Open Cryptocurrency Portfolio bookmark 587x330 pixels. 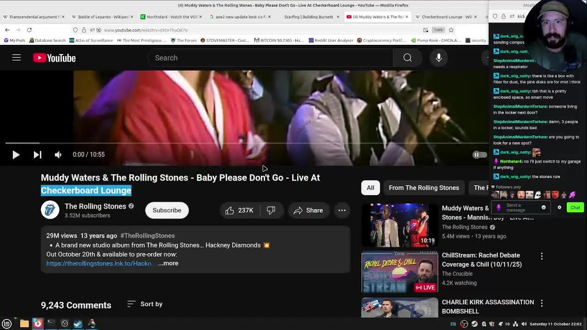click(x=382, y=40)
